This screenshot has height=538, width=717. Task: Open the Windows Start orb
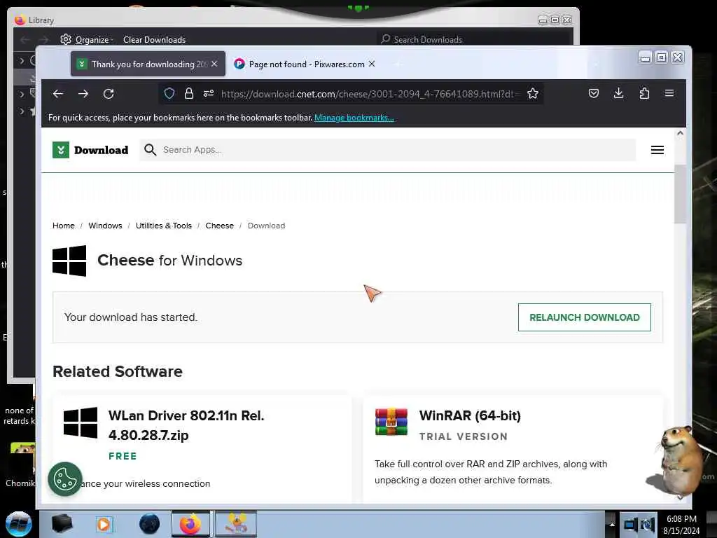pos(18,524)
